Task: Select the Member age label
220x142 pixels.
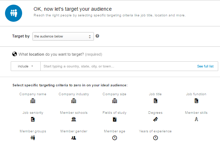Action: click(x=115, y=131)
